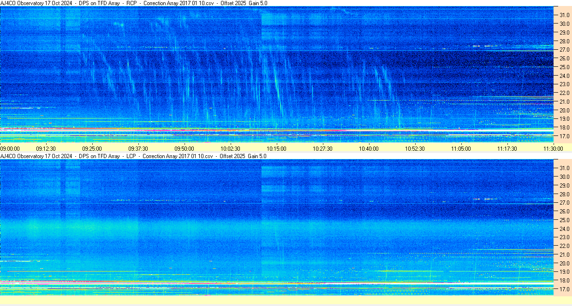
Task: Select 20.0 on the LCP frequency axis
Action: pos(565,263)
